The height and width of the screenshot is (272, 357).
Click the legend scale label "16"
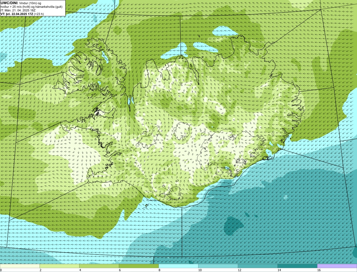[x=319, y=270]
